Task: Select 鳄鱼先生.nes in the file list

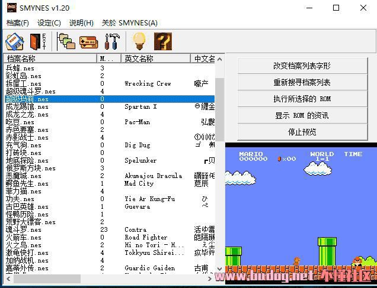Action: [27, 183]
